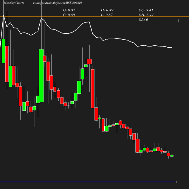The image size is (189, 189).
Task: Click the end of the white moving average line
Action: click(172, 47)
